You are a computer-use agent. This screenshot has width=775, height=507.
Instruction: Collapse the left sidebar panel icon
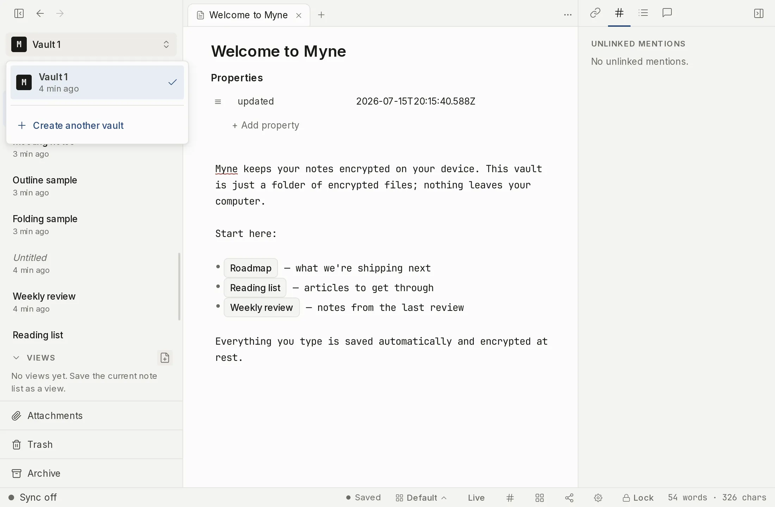(19, 13)
